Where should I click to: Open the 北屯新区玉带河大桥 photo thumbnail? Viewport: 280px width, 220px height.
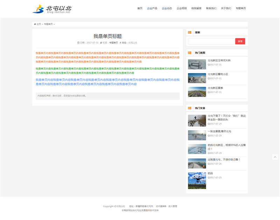pos(197,64)
